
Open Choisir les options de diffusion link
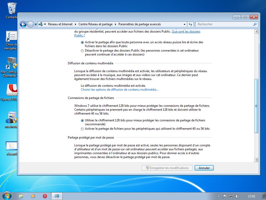(119, 90)
